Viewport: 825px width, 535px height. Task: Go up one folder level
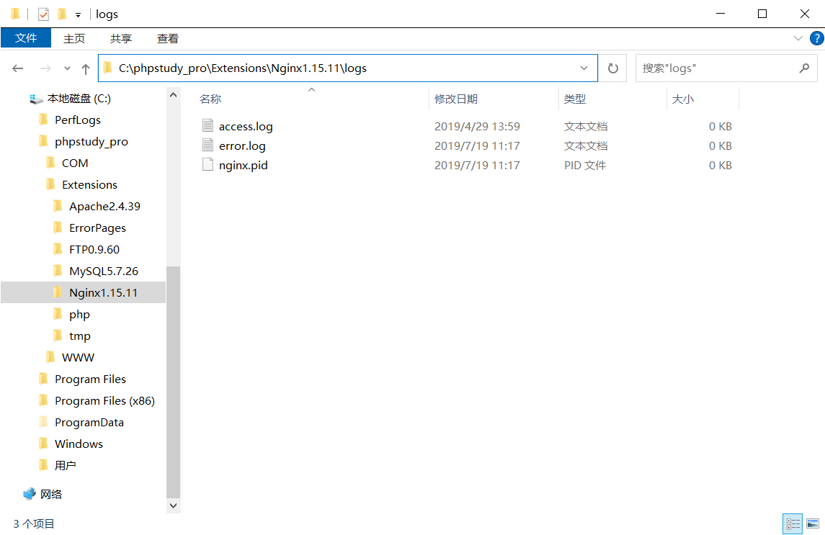[86, 68]
